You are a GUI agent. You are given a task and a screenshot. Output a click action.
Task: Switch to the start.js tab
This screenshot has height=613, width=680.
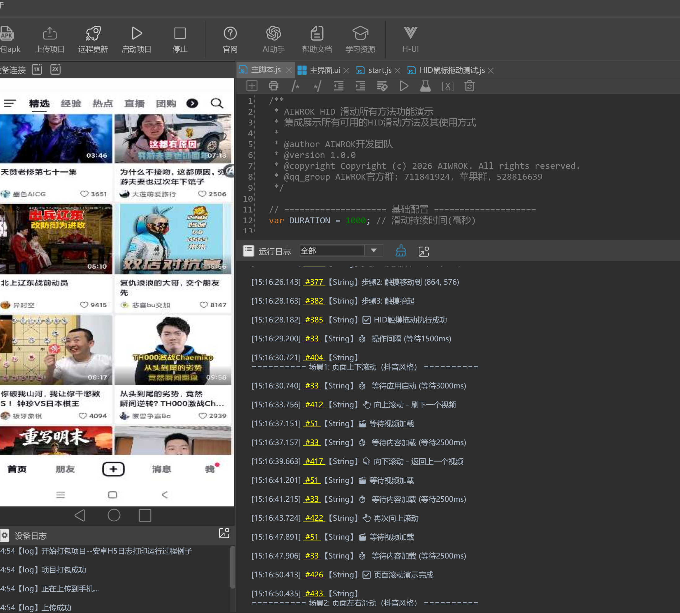(x=374, y=70)
